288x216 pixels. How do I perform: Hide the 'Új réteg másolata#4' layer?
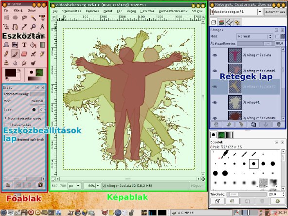coord(215,118)
